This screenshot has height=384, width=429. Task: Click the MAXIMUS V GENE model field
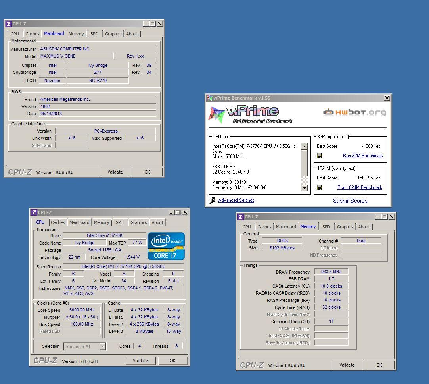point(76,56)
